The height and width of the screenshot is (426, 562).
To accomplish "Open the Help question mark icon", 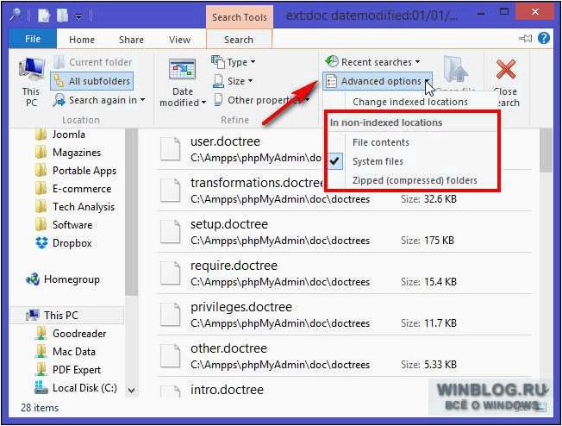I will tap(544, 38).
